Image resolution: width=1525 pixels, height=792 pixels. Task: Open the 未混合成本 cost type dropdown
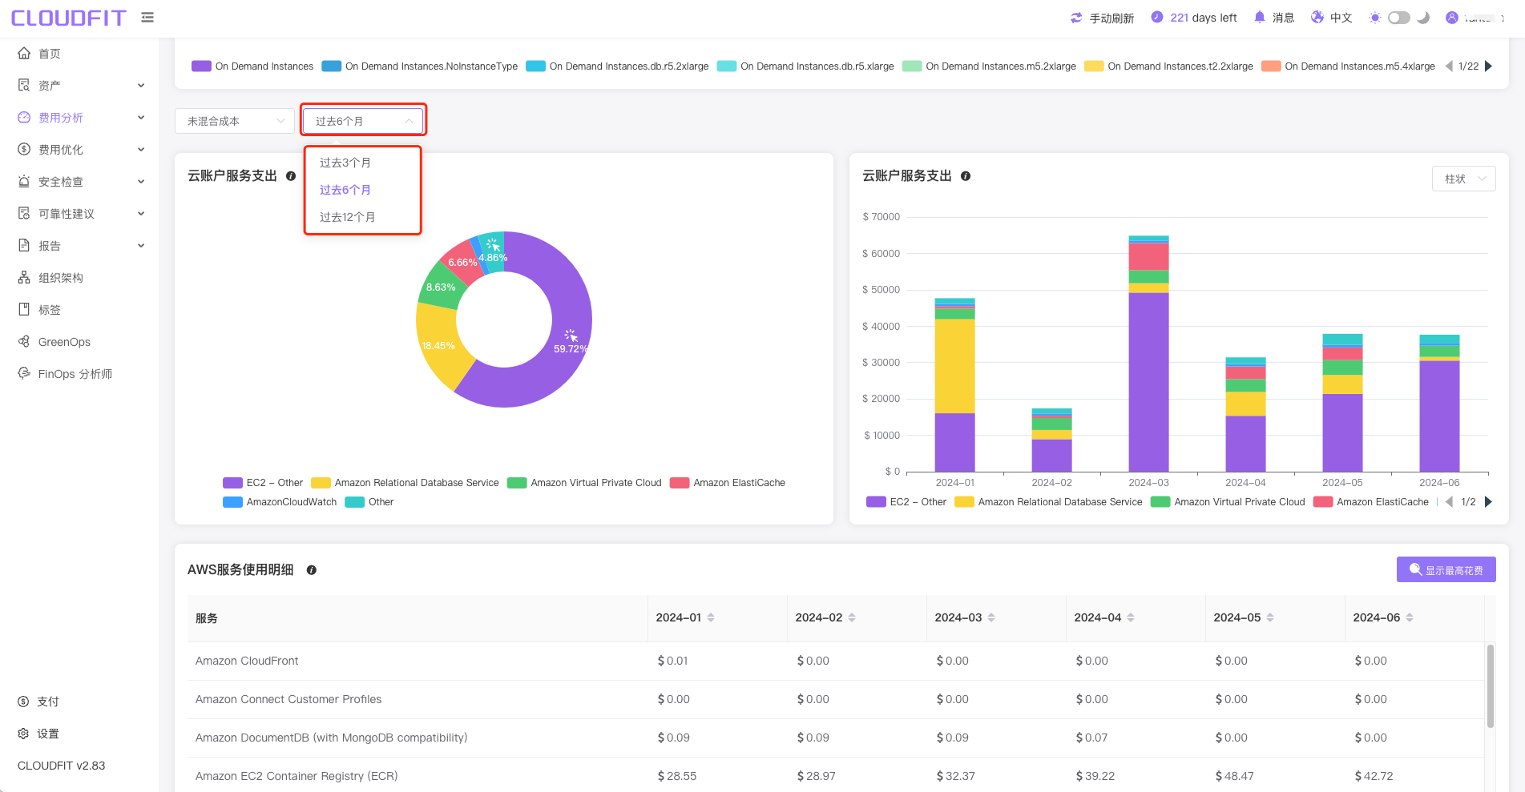(x=234, y=121)
